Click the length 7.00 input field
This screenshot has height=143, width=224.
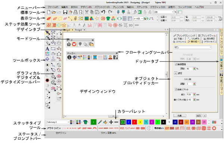[190, 95]
